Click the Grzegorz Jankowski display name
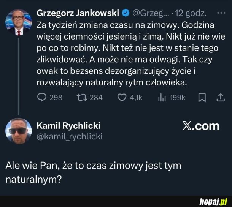Viewport: 232px width, 207px height. pyautogui.click(x=78, y=13)
